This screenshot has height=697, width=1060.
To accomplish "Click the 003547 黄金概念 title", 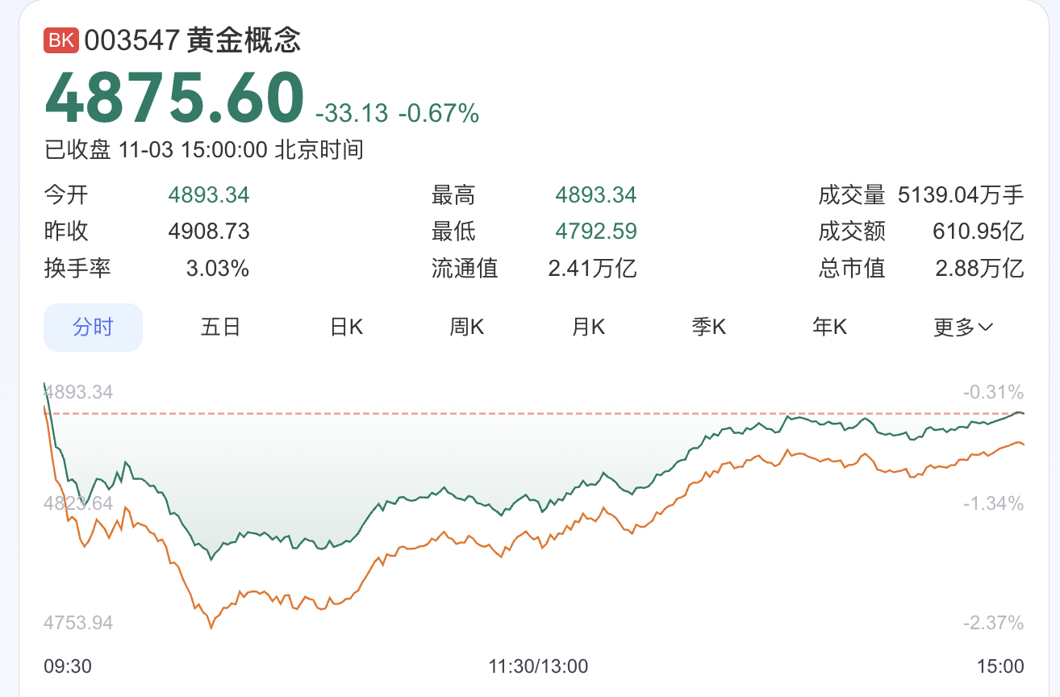I will (x=193, y=40).
